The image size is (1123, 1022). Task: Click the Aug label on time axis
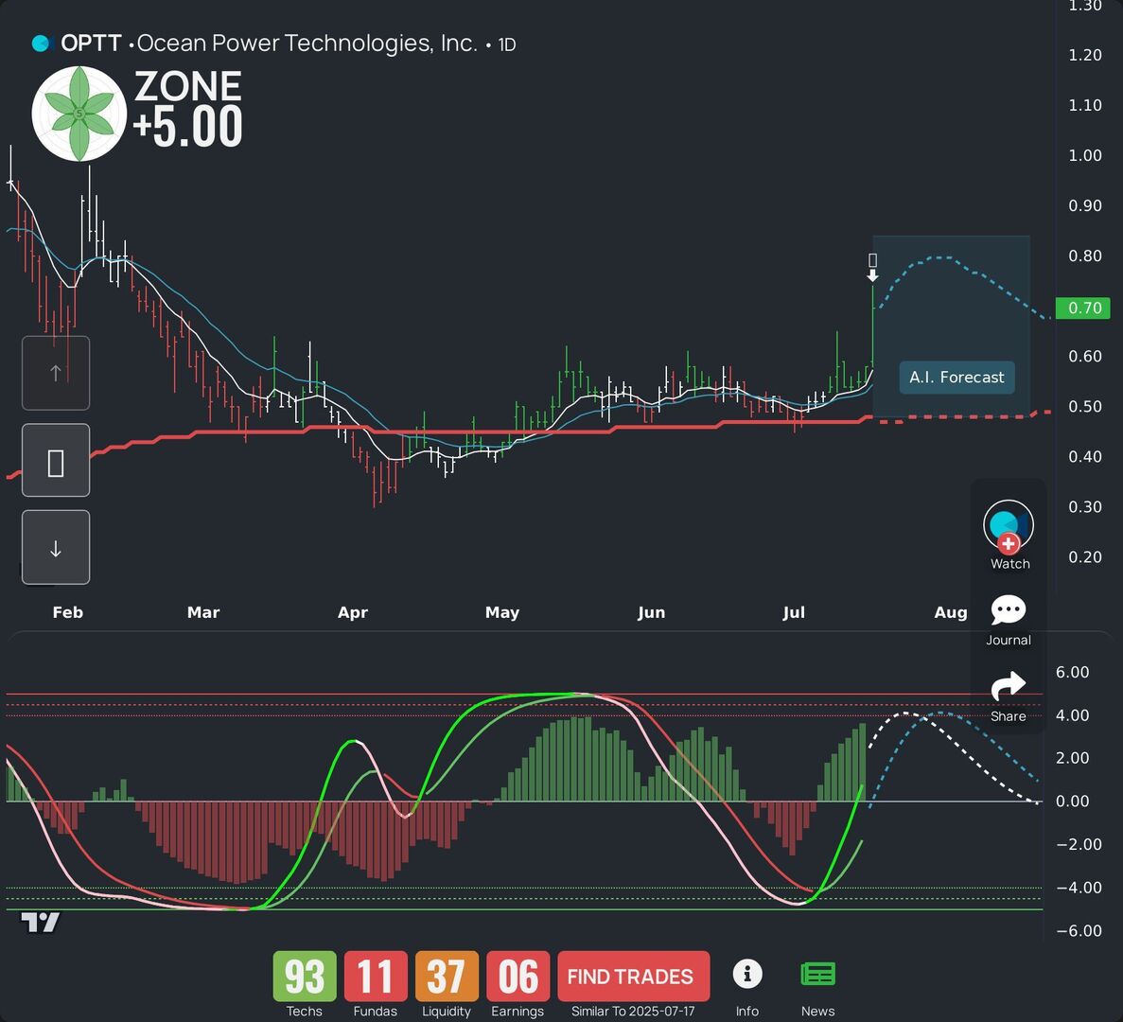click(x=951, y=612)
